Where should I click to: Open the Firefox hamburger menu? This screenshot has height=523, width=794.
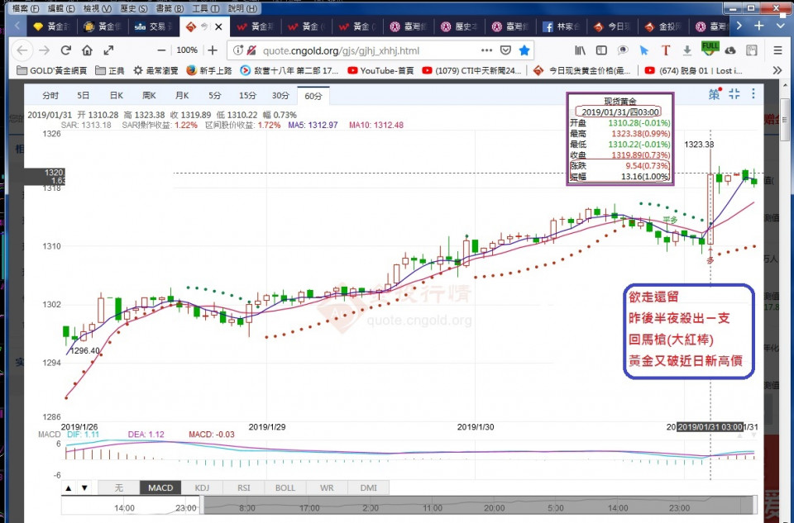(777, 50)
